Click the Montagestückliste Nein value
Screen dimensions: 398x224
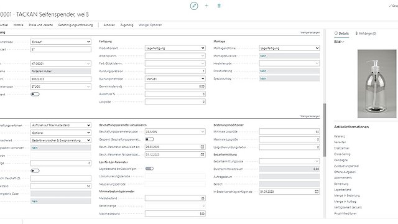tap(289, 55)
